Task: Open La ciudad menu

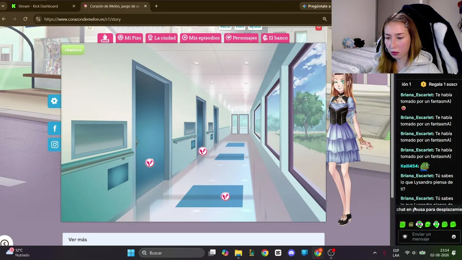Action: click(161, 38)
